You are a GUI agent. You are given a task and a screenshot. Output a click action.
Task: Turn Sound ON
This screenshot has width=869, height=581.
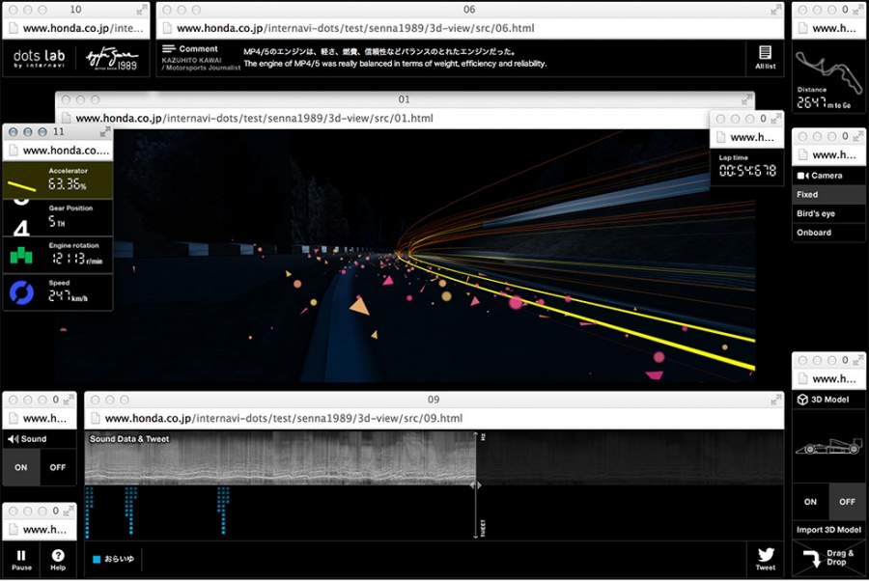point(21,466)
